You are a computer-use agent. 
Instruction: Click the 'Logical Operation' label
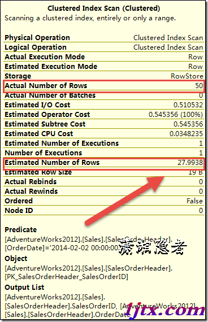pos(36,47)
